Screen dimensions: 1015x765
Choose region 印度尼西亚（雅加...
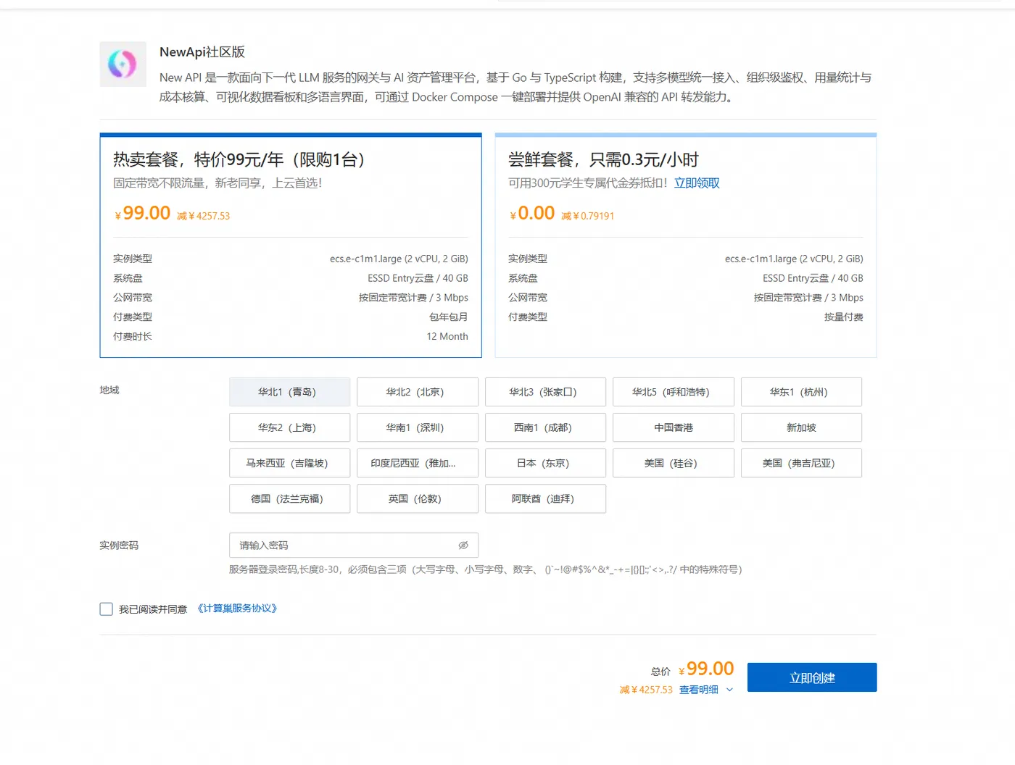coord(418,463)
